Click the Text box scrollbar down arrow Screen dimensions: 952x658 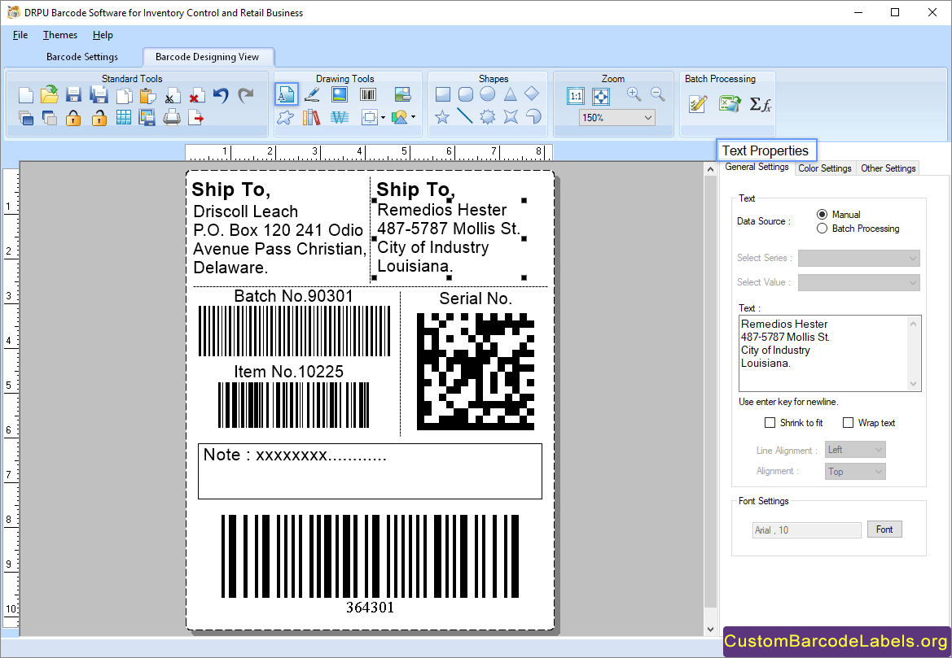point(913,384)
